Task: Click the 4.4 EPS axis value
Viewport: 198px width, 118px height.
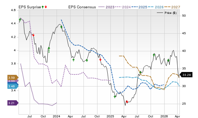Action: 13,23
